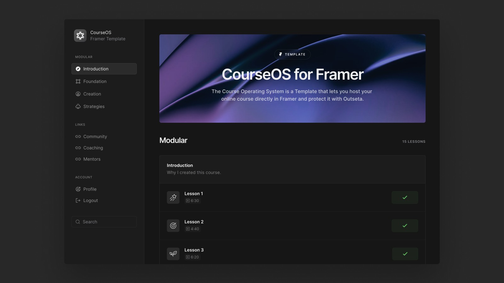Click the Foundation nodes icon
The height and width of the screenshot is (283, 504).
pos(78,81)
